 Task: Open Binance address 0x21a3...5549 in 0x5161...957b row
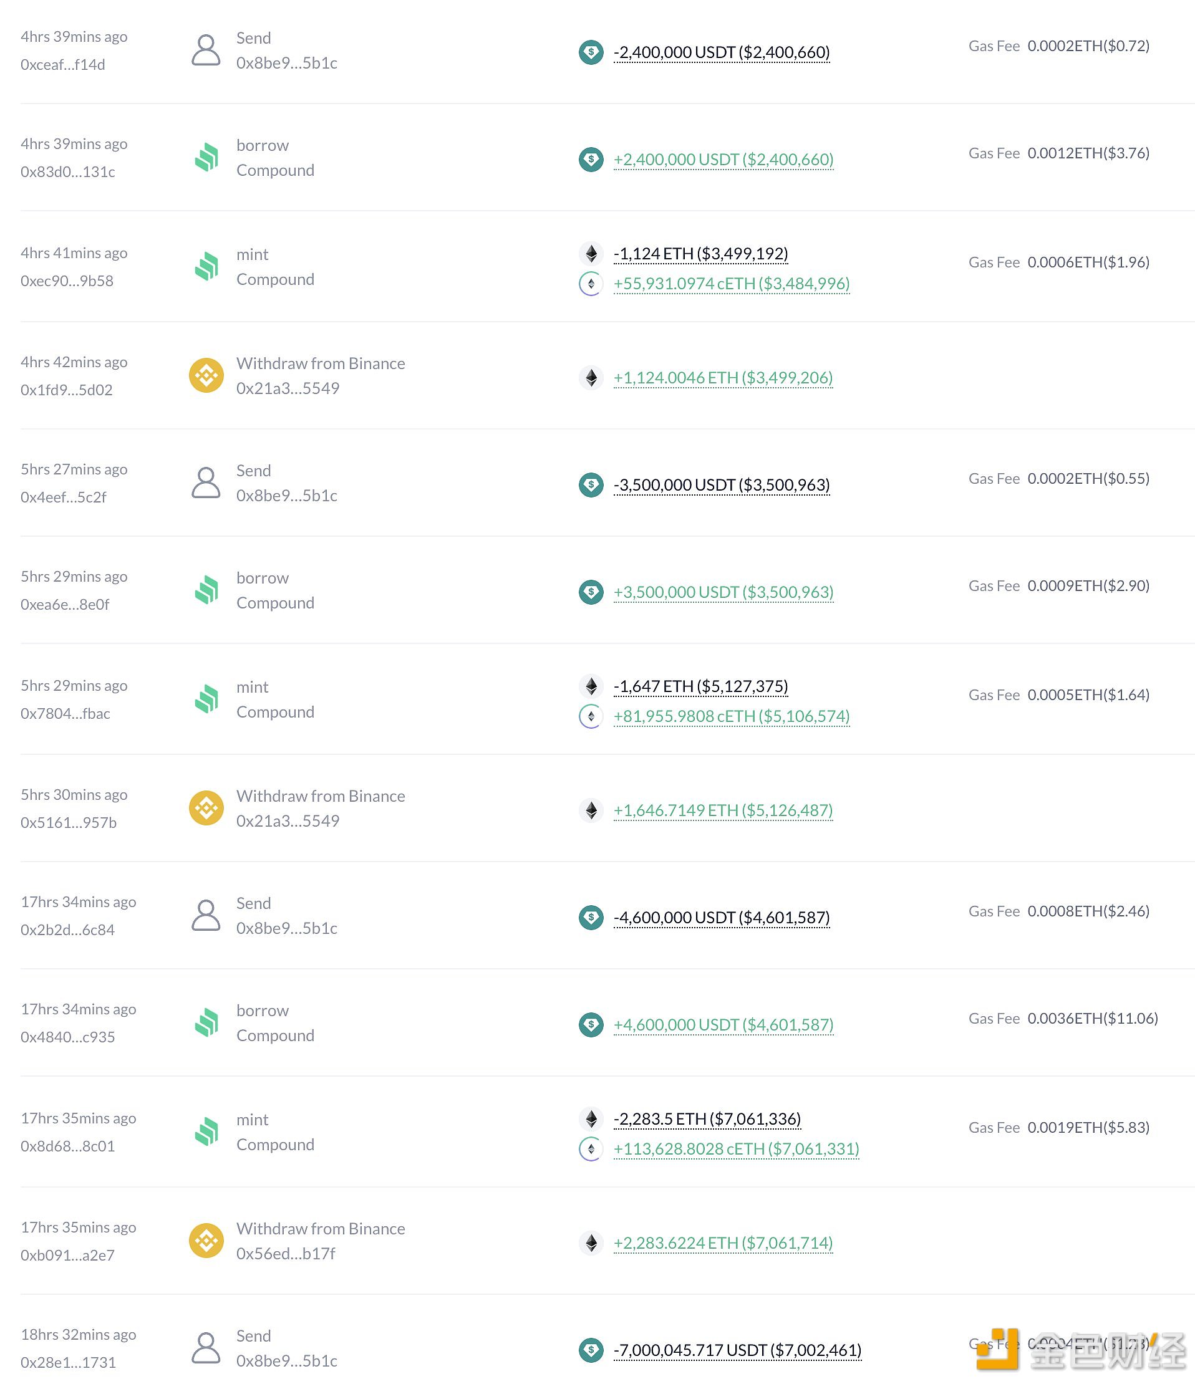(x=288, y=820)
